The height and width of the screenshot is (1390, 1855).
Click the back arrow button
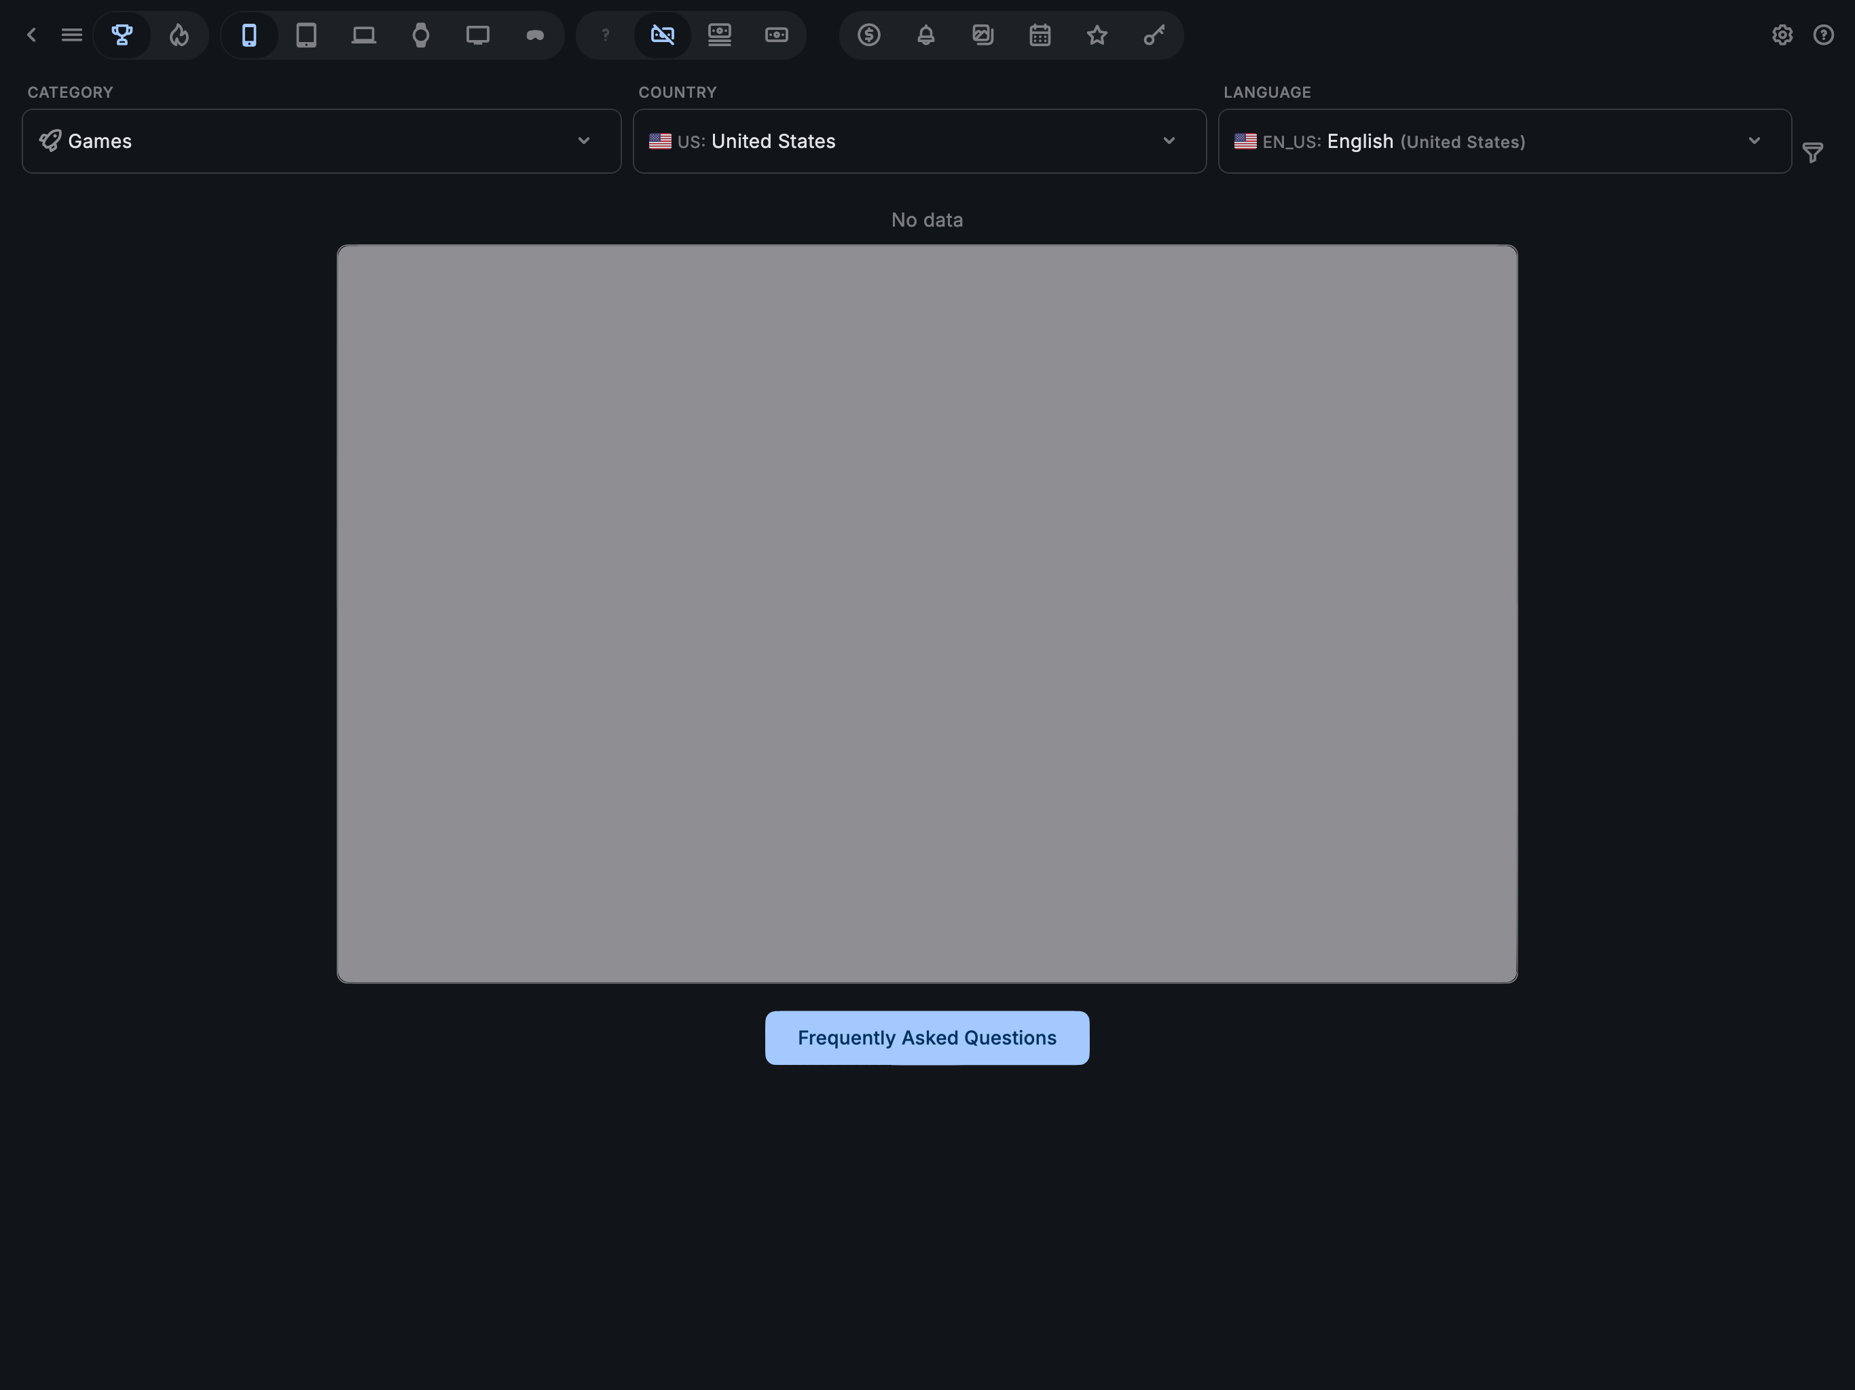[x=31, y=35]
